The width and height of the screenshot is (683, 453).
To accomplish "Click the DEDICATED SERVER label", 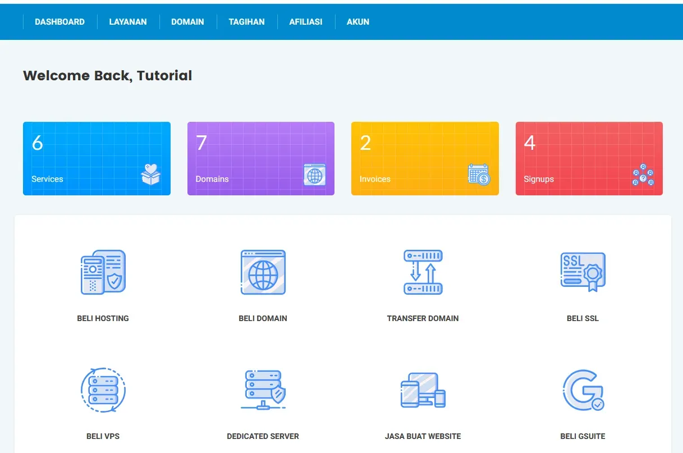I will coord(263,436).
